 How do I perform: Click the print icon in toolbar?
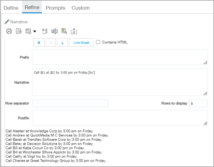coord(9,31)
